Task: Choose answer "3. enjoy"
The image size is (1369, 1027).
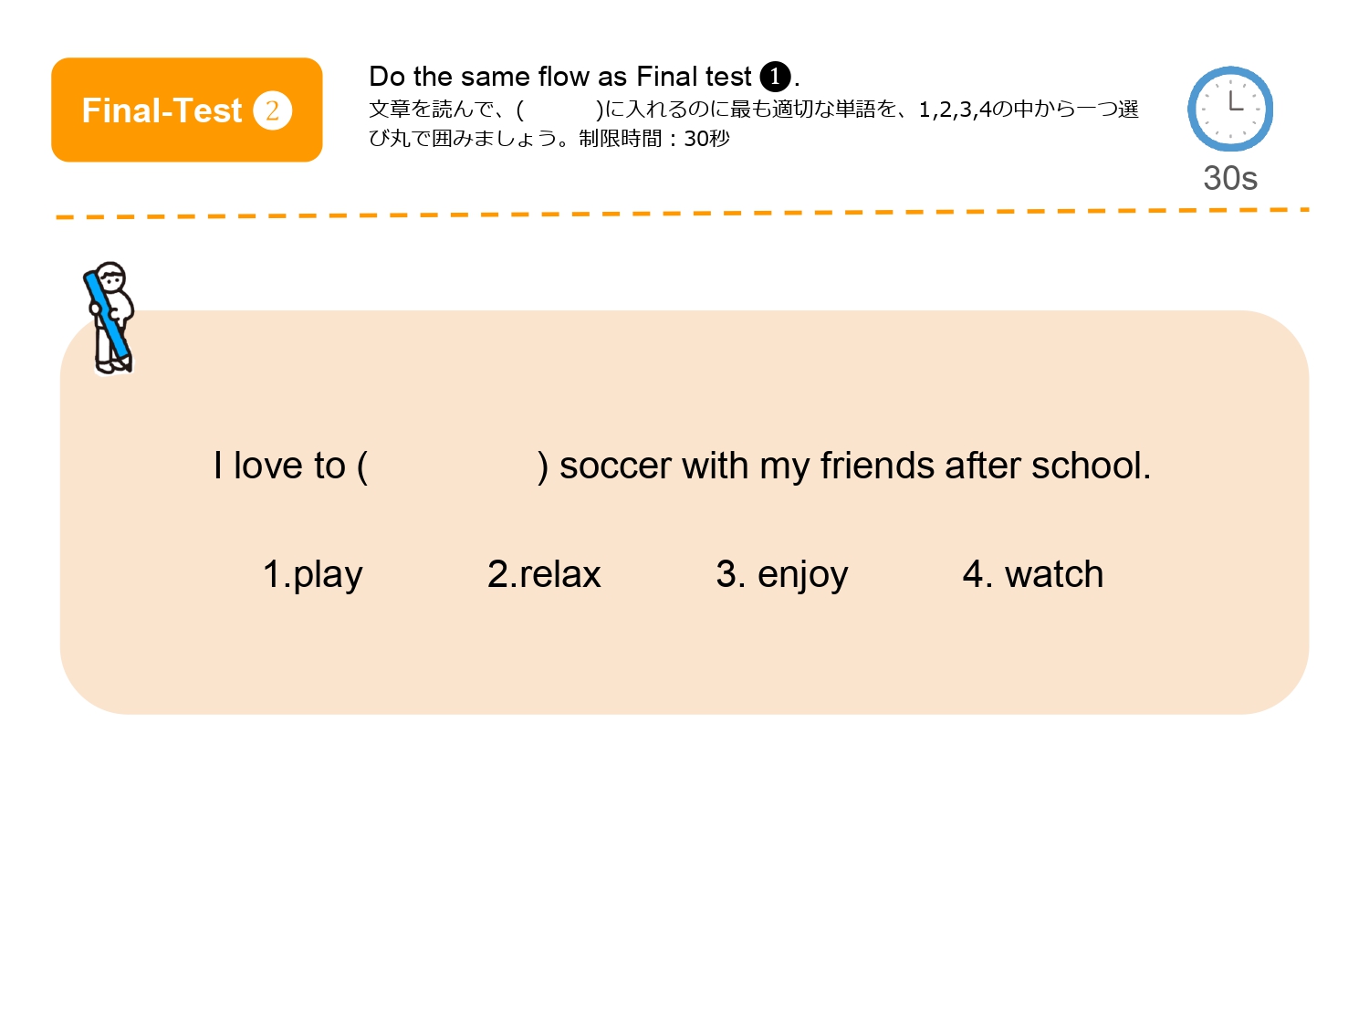Action: coord(782,574)
